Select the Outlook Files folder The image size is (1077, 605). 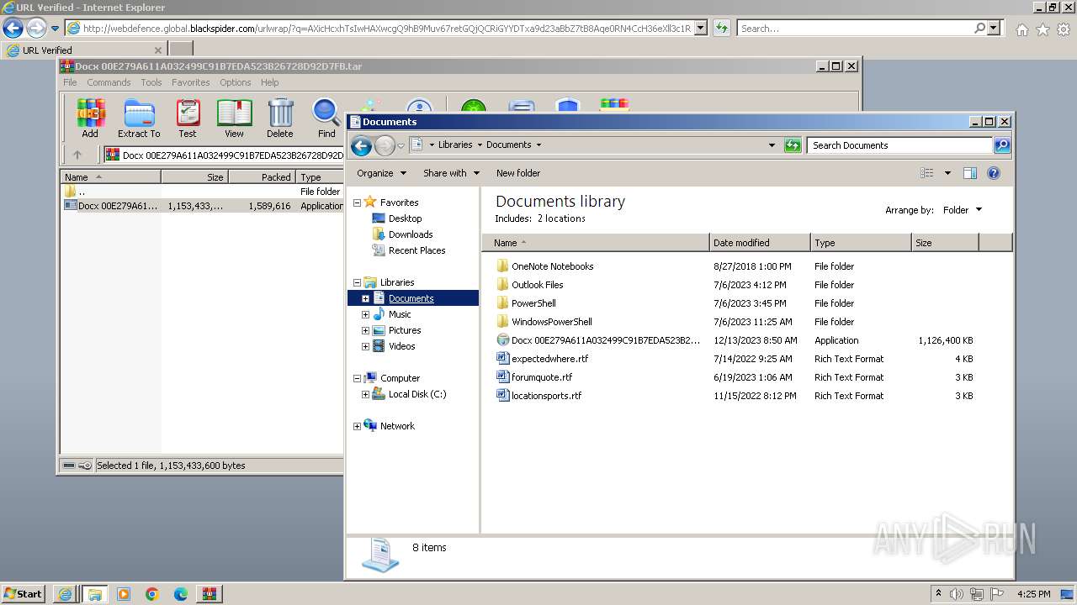(537, 285)
